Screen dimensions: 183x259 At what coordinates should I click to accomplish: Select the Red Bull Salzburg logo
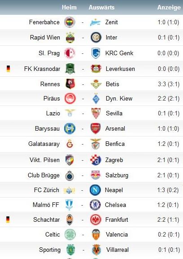pos(96,175)
